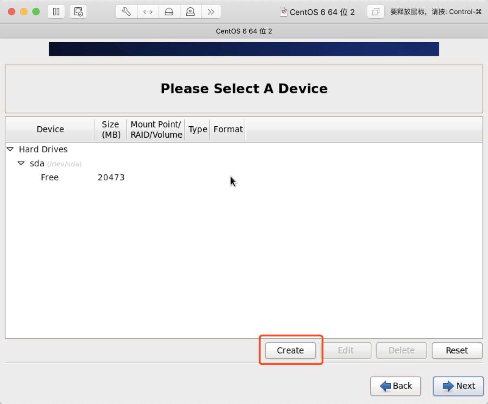Maximize the window with green button
This screenshot has height=404, width=488.
coord(36,12)
